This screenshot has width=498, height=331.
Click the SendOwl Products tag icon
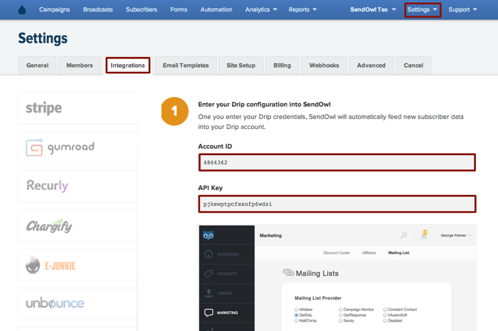[x=208, y=273]
